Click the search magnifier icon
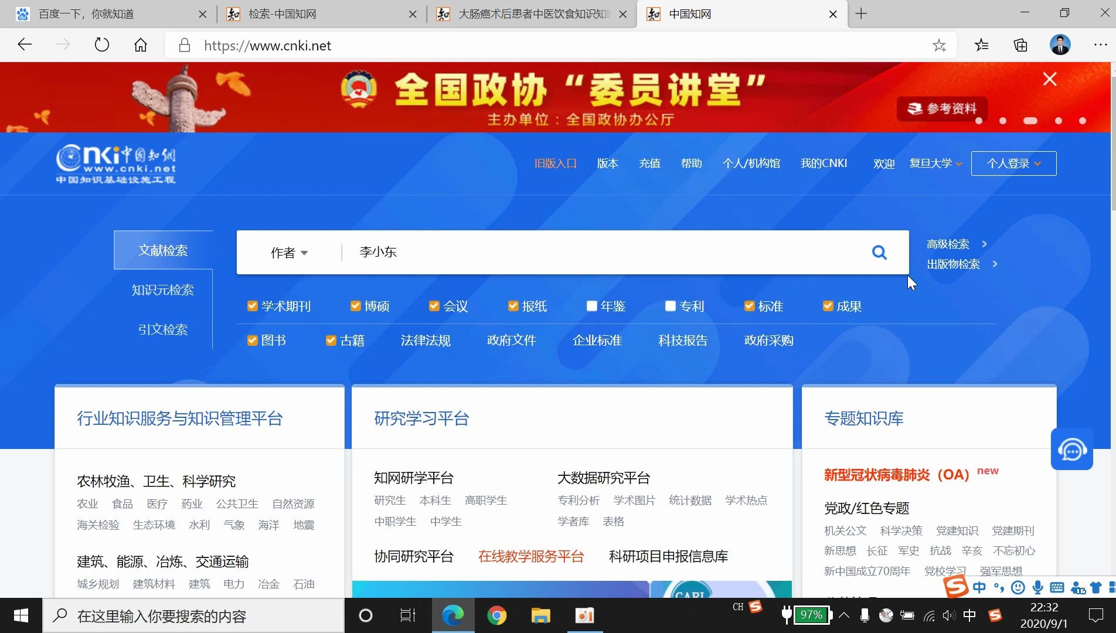The height and width of the screenshot is (633, 1116). 879,252
